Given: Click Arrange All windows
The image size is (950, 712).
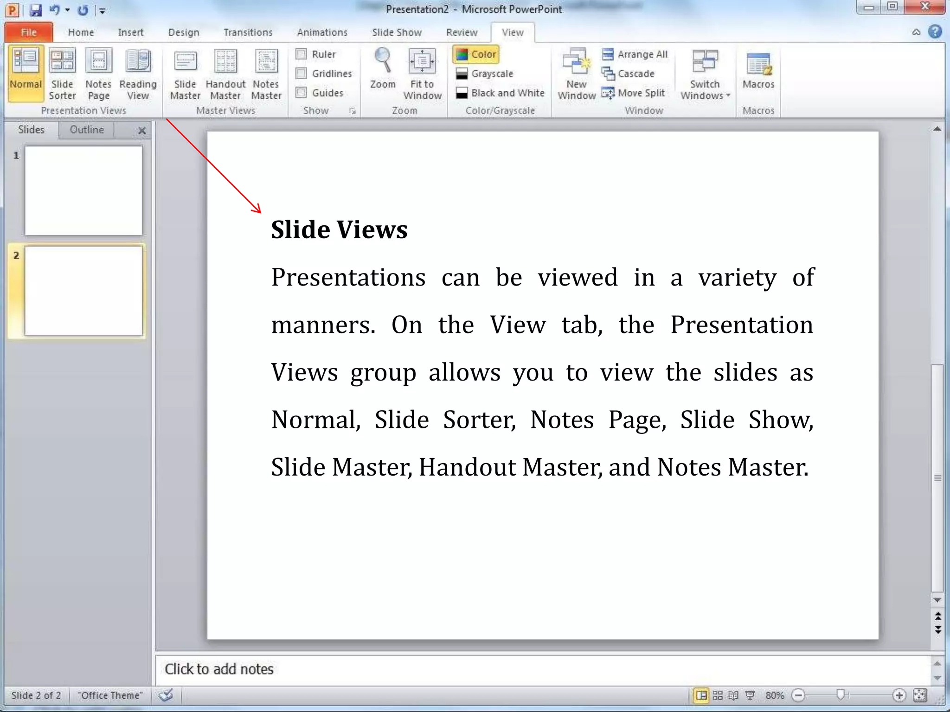Looking at the screenshot, I should (x=635, y=54).
